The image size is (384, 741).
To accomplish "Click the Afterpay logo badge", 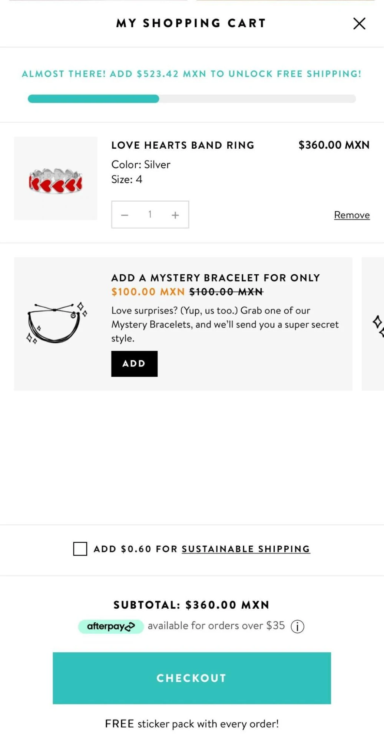I will pyautogui.click(x=110, y=626).
